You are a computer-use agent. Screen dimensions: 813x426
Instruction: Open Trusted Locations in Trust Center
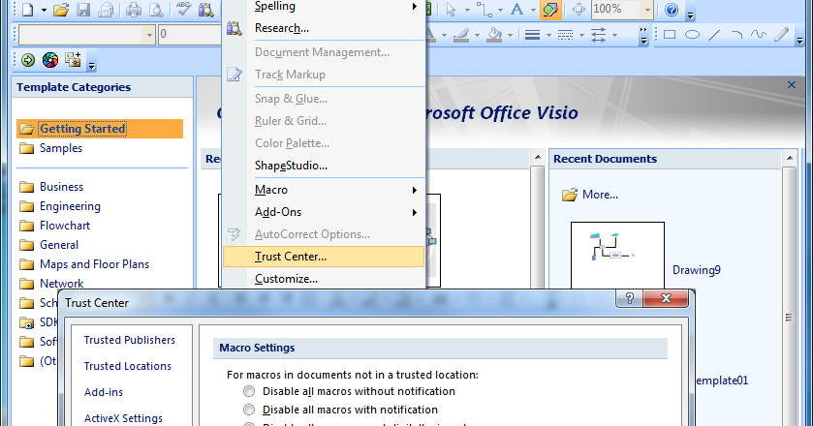click(x=128, y=366)
